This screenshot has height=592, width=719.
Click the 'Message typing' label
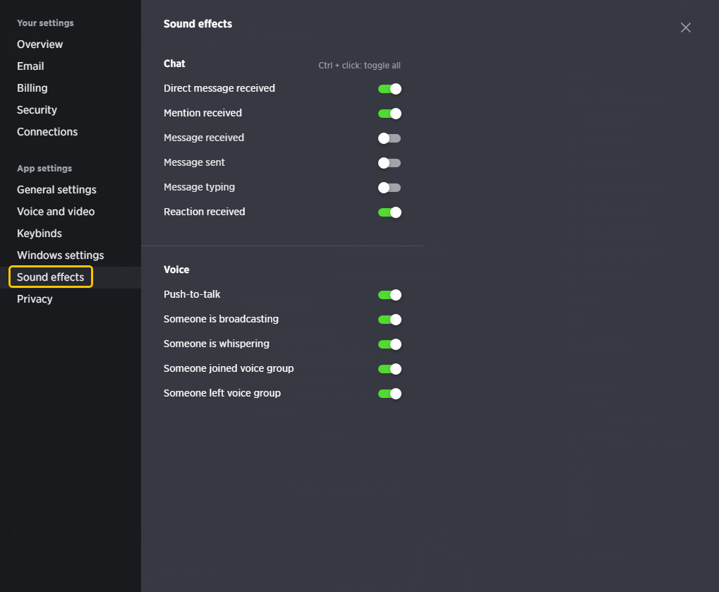(x=199, y=188)
